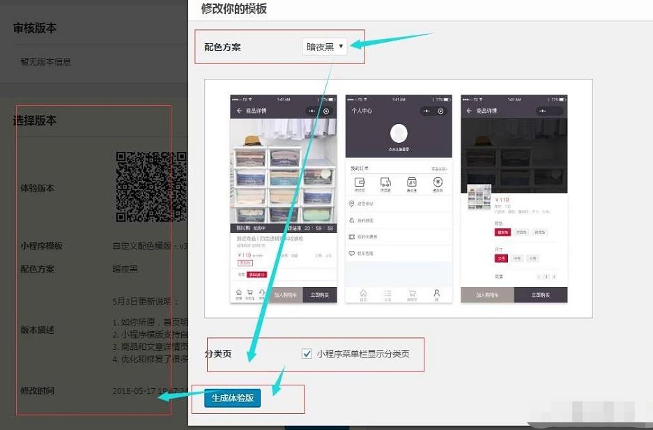Screen dimensions: 653x430
Task: Tap the 我的 profile icon in bottom navigation
Action: [x=436, y=293]
